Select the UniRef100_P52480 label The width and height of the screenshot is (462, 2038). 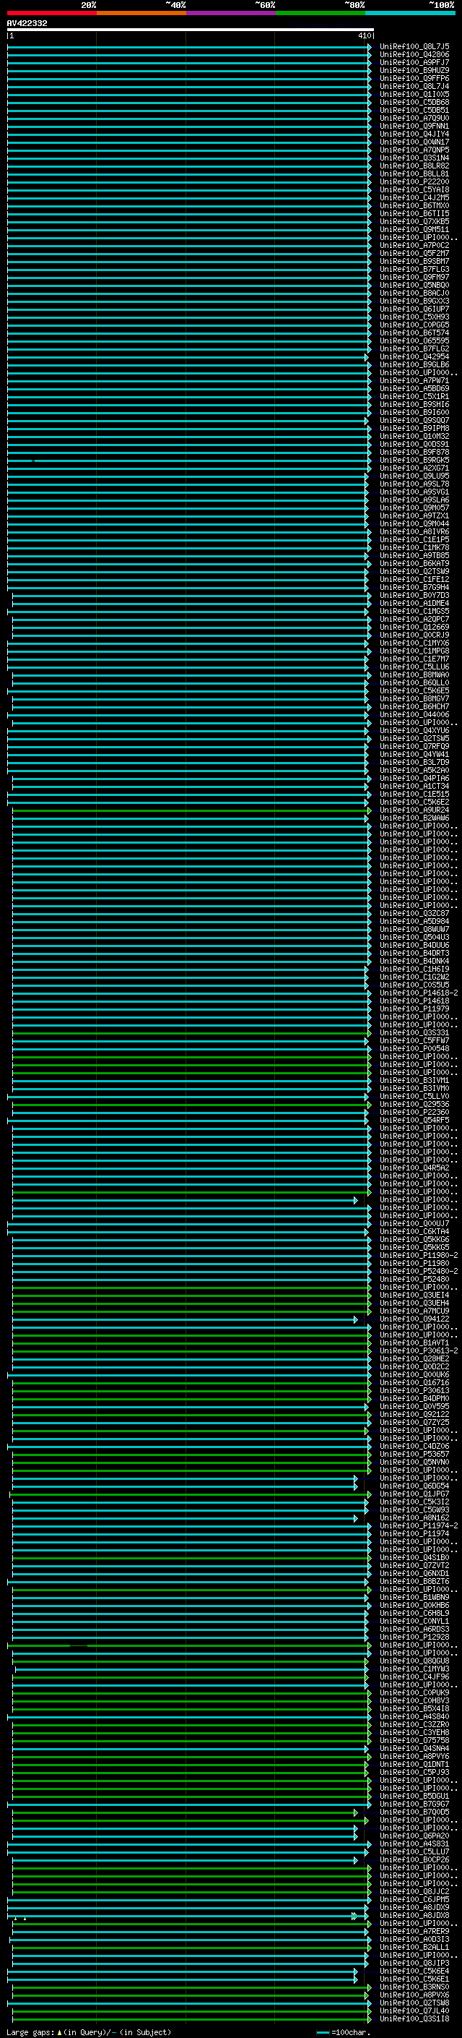pos(414,1280)
